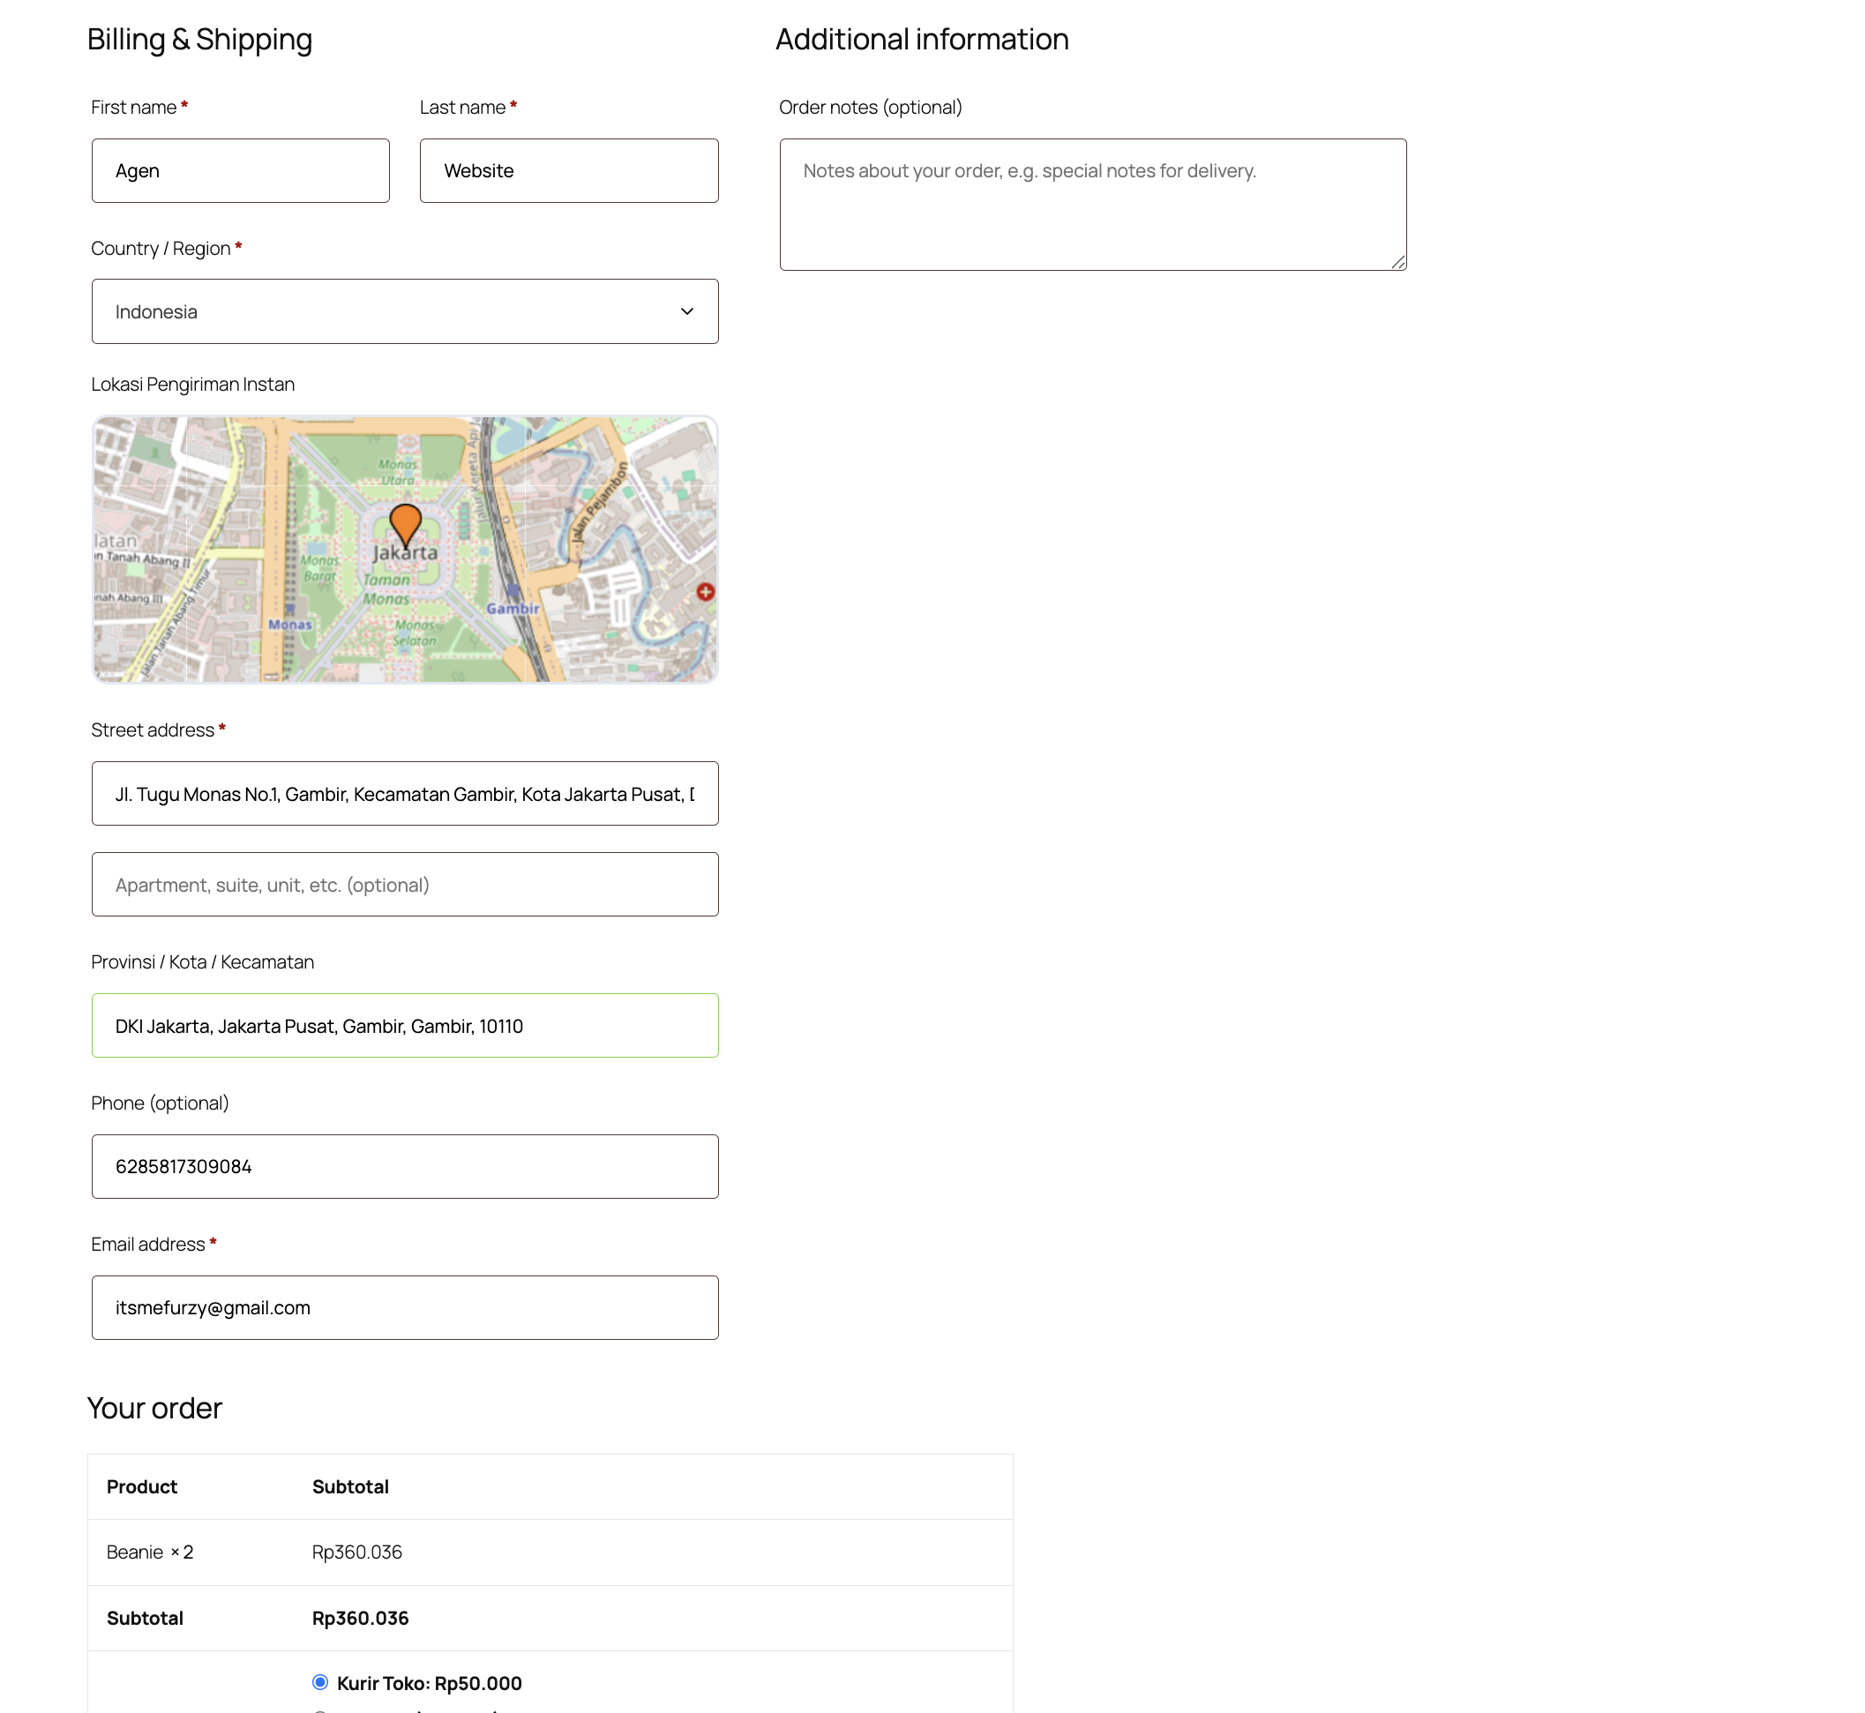The width and height of the screenshot is (1865, 1713).
Task: Open the Country / Region dropdown
Action: click(404, 311)
